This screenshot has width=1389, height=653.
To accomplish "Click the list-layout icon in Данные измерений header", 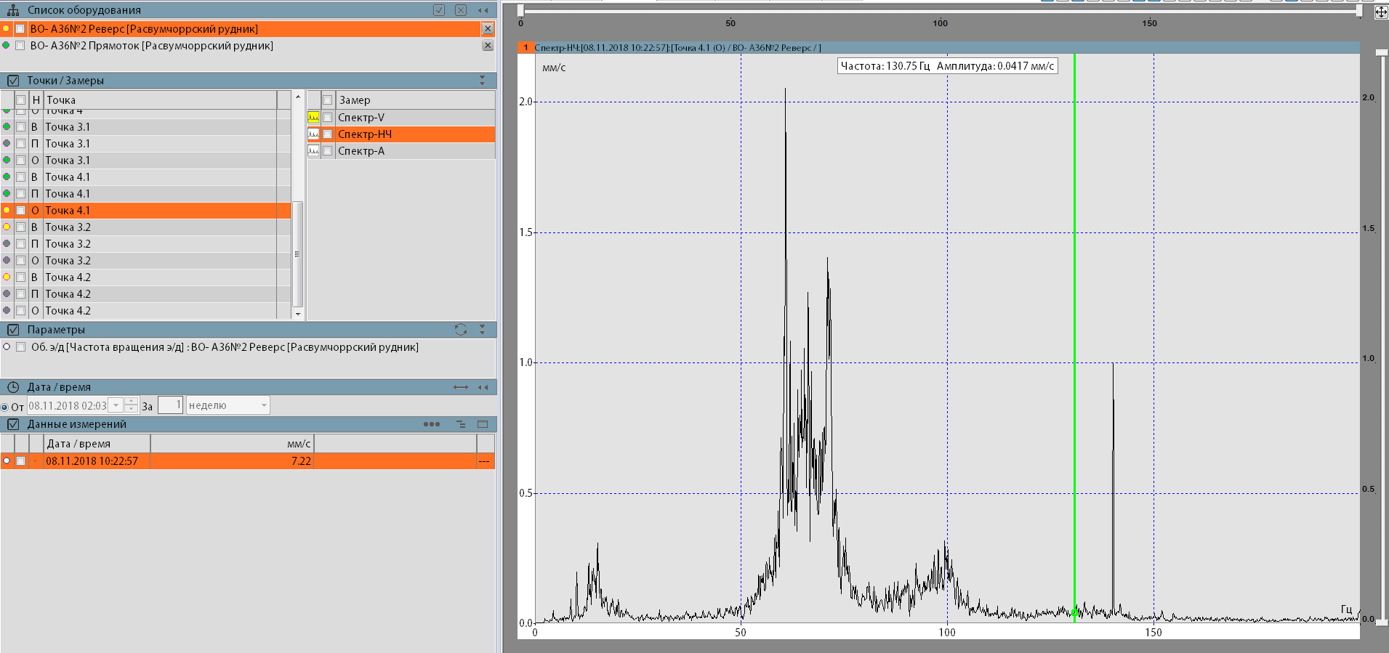I will pos(461,424).
